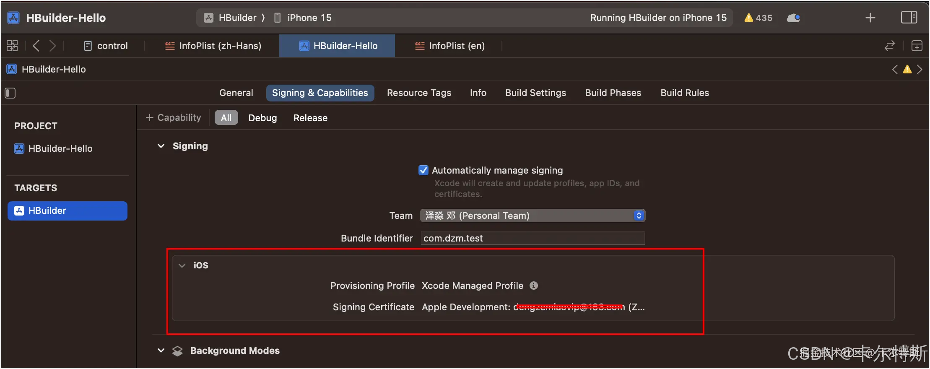Collapse the iOS signing section
Viewport: 930px width, 369px height.
point(182,265)
